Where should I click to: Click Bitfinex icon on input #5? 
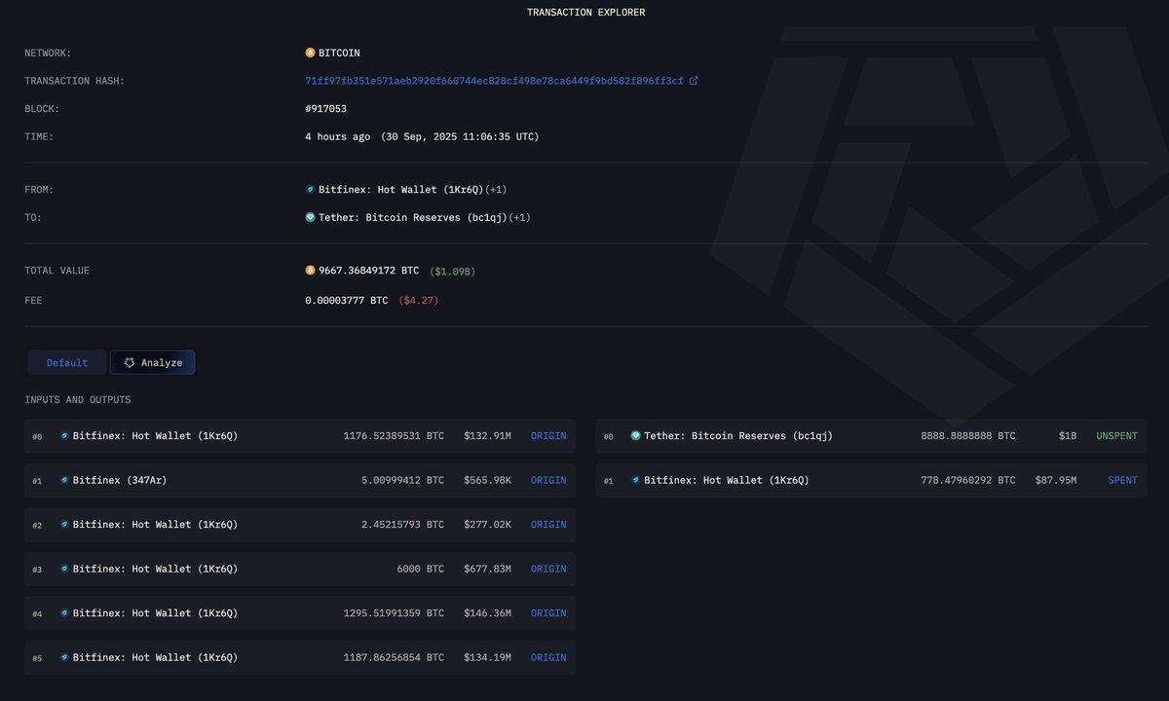coord(64,657)
